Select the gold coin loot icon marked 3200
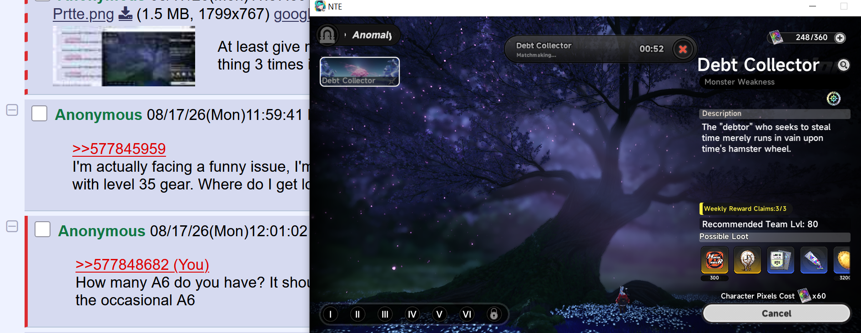This screenshot has width=861, height=333. (x=842, y=260)
